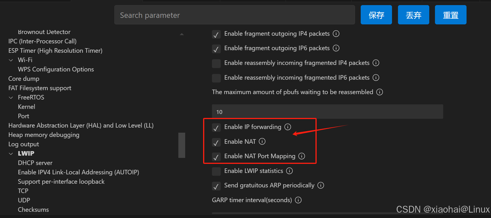The height and width of the screenshot is (218, 491).
Task: Open info for Enable LWIP statistics
Action: click(x=289, y=171)
